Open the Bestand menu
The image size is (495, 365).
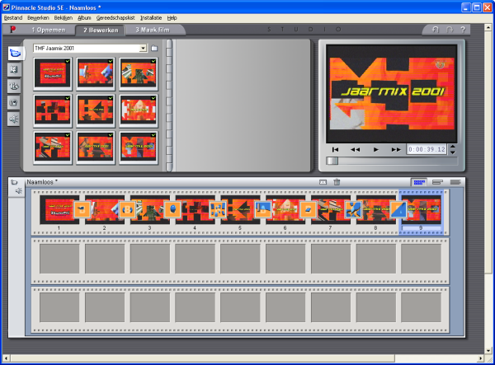coord(13,18)
